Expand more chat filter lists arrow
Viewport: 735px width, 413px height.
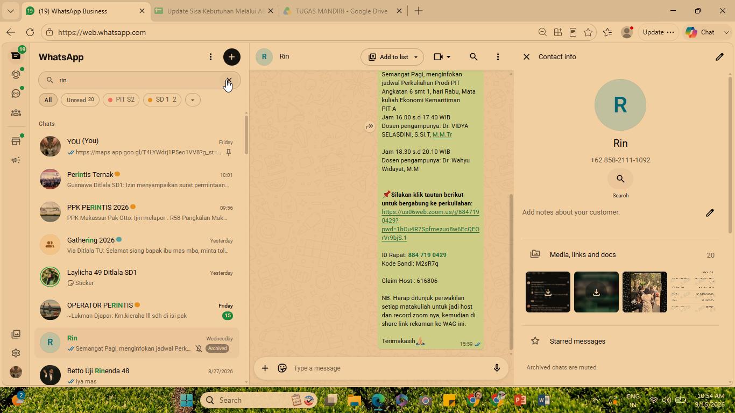coord(192,99)
